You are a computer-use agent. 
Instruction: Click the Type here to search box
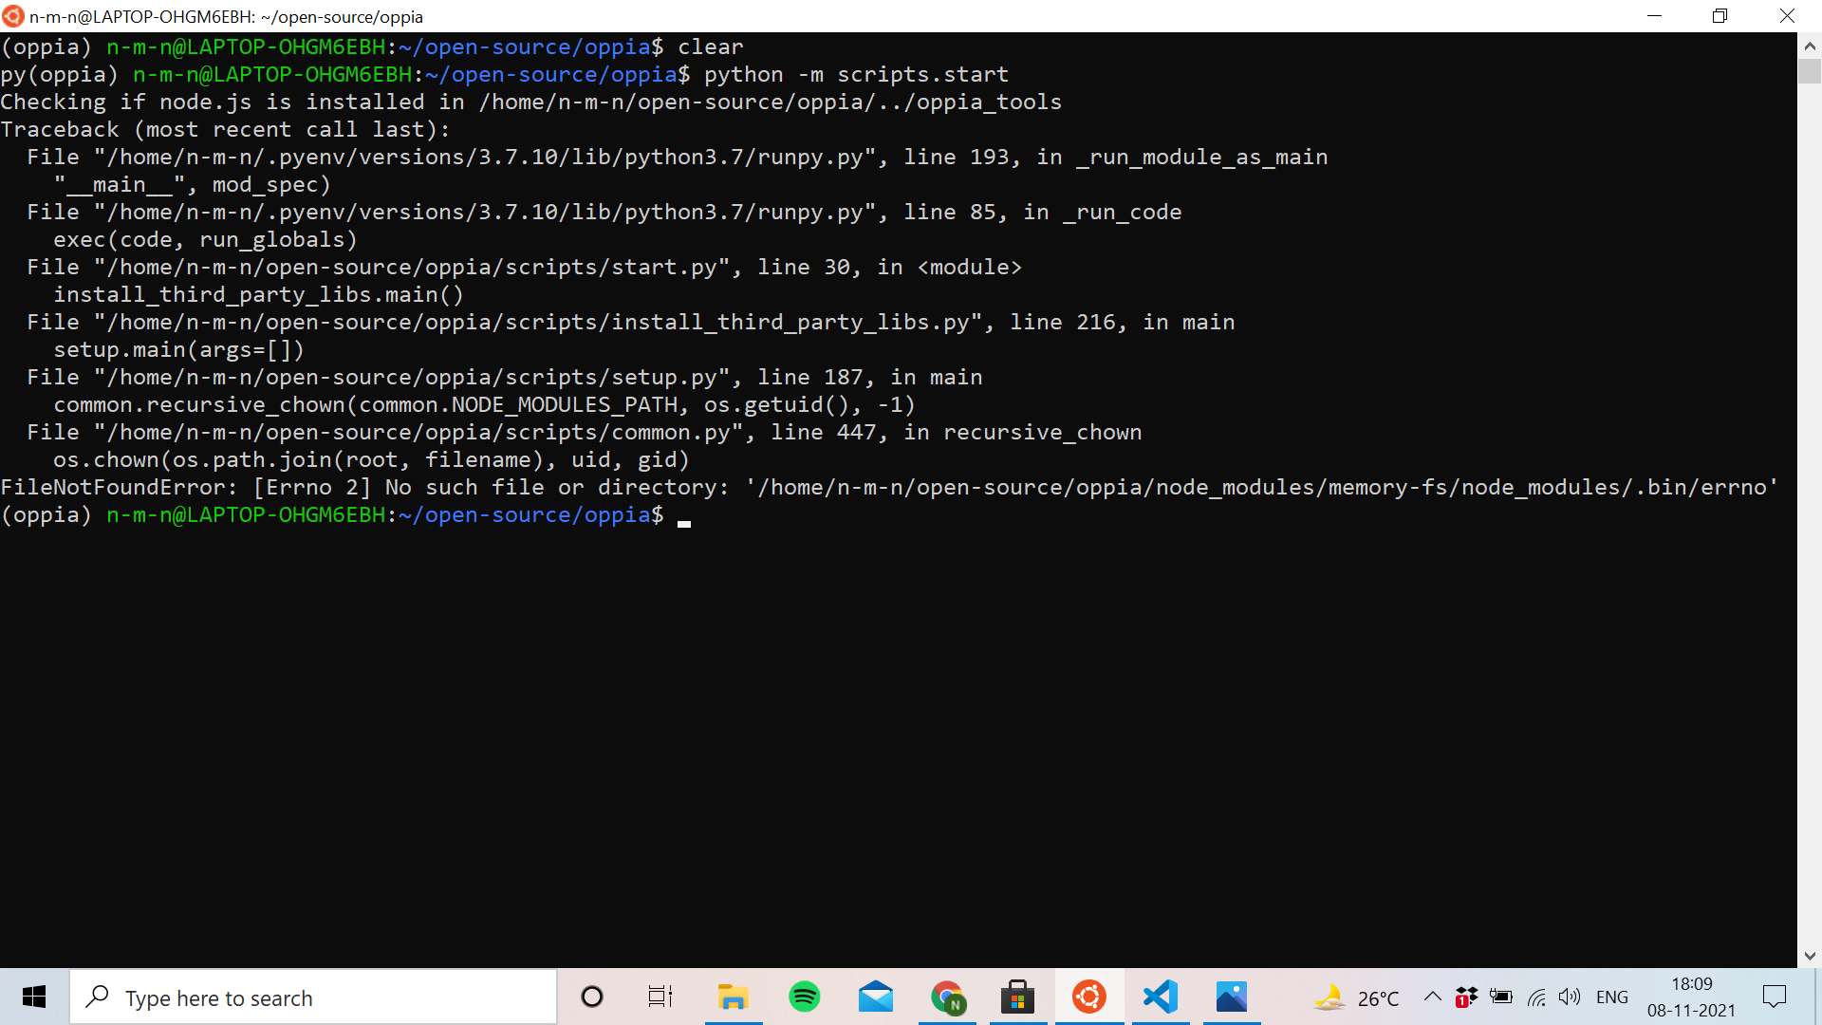point(313,997)
